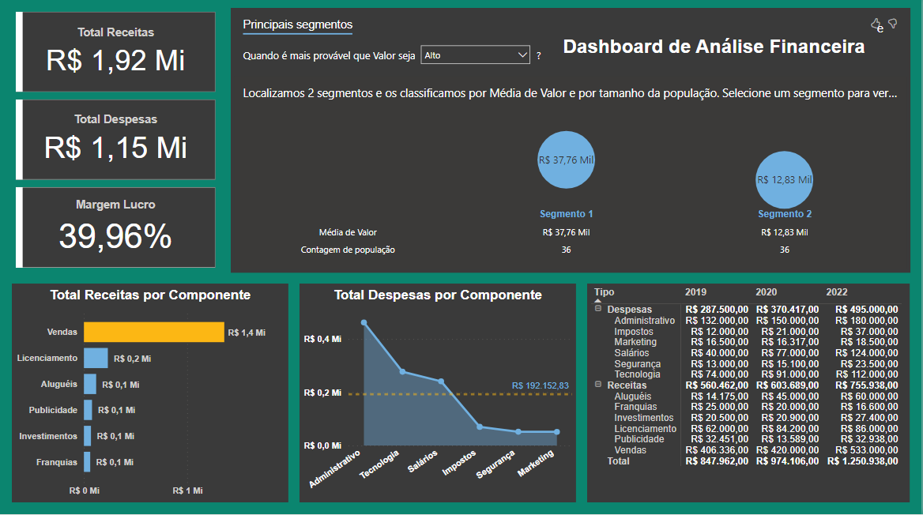The height and width of the screenshot is (515, 923).
Task: Open the Segmento 1 link label
Action: coord(566,214)
